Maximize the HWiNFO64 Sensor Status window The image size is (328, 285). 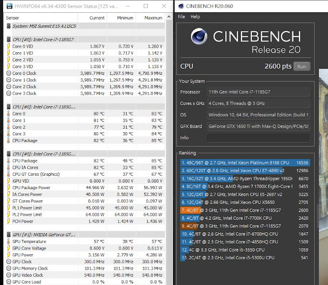(x=146, y=6)
